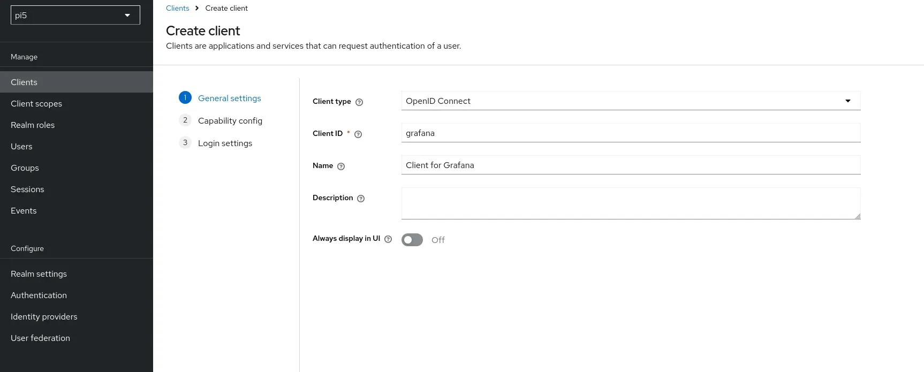Open Identity providers in sidebar
This screenshot has width=924, height=372.
pos(77,316)
